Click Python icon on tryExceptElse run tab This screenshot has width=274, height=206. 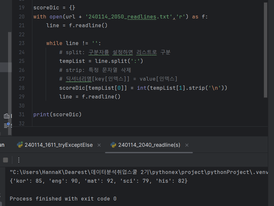[x=20, y=145]
